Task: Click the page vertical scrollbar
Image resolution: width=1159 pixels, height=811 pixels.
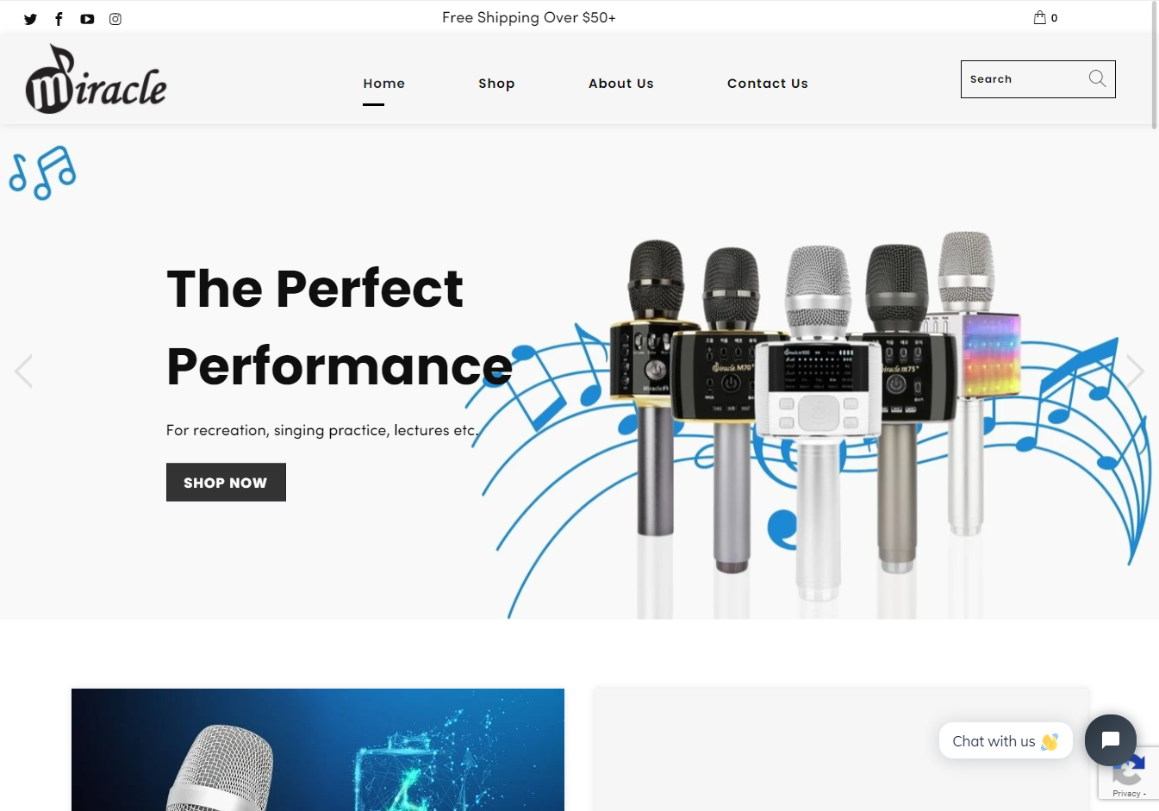Action: [1155, 65]
